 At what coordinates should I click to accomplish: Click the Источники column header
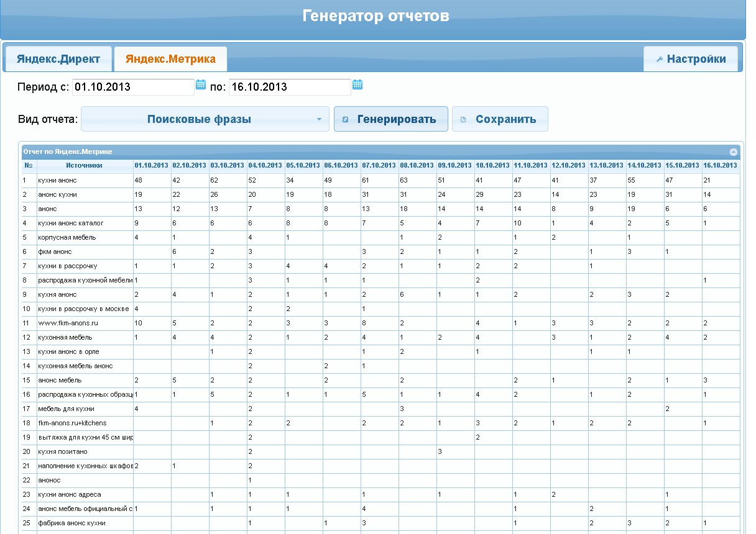[x=85, y=165]
